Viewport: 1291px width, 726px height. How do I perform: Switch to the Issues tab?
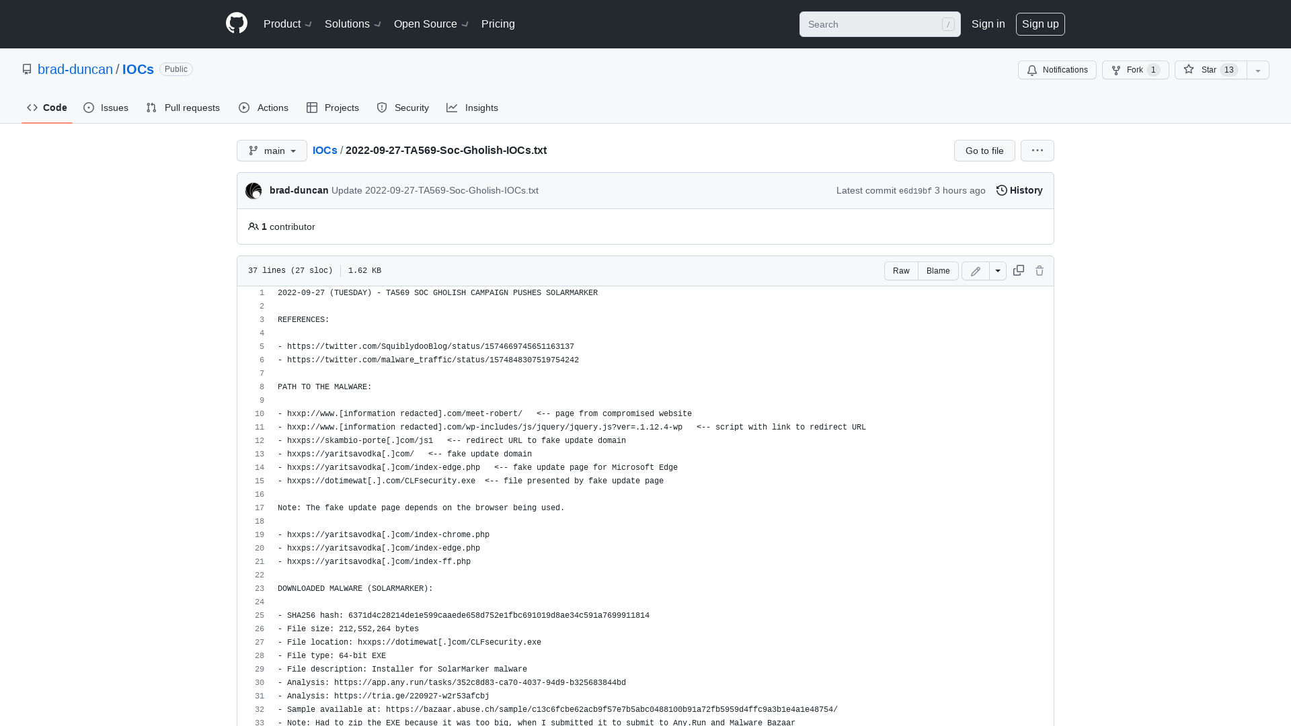(106, 108)
